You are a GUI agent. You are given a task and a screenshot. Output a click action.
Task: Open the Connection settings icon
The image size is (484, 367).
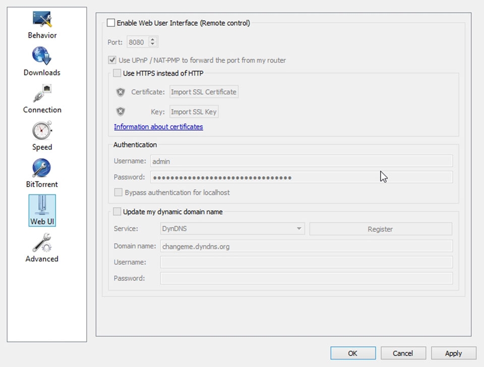point(42,99)
